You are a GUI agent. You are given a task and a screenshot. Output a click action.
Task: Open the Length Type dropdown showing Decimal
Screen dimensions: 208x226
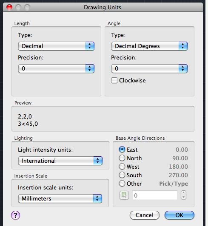point(56,46)
